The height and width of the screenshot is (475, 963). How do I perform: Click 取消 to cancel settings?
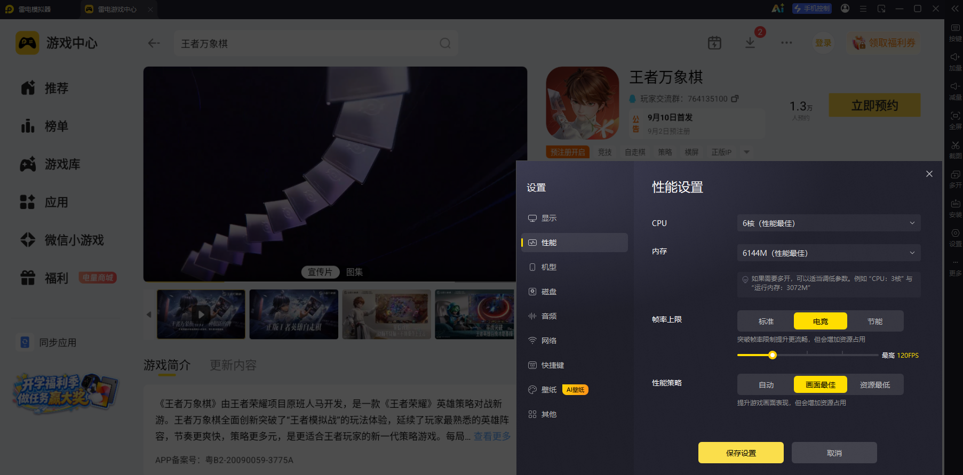834,453
